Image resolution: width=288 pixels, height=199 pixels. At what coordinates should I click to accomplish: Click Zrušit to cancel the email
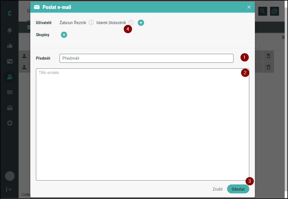[x=218, y=189]
